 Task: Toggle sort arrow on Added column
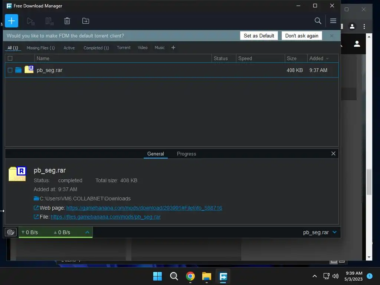pyautogui.click(x=327, y=58)
